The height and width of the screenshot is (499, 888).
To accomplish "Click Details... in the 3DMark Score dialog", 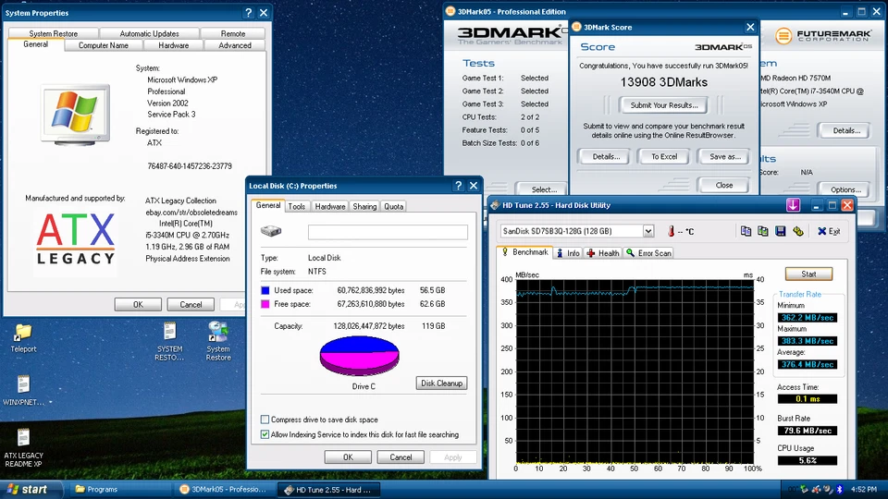I will coord(606,157).
